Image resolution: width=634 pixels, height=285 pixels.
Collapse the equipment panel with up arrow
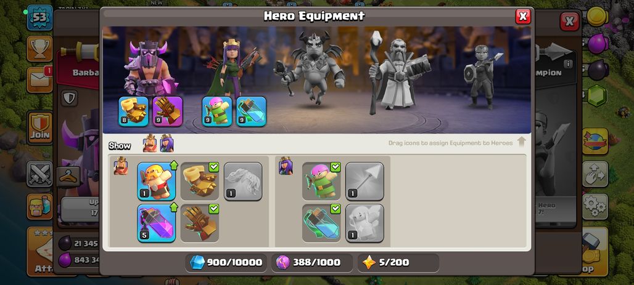click(x=522, y=142)
